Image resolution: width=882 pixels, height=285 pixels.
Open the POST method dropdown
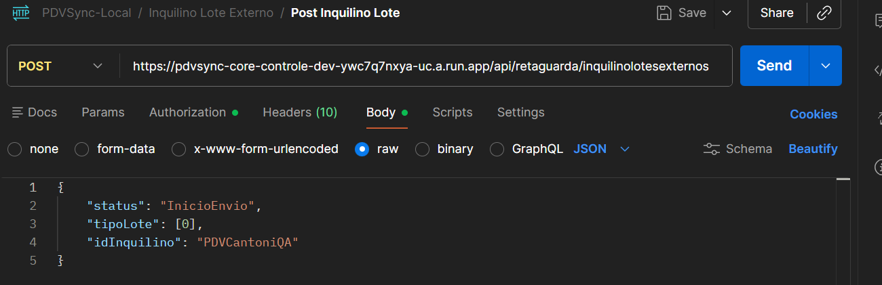pos(61,66)
